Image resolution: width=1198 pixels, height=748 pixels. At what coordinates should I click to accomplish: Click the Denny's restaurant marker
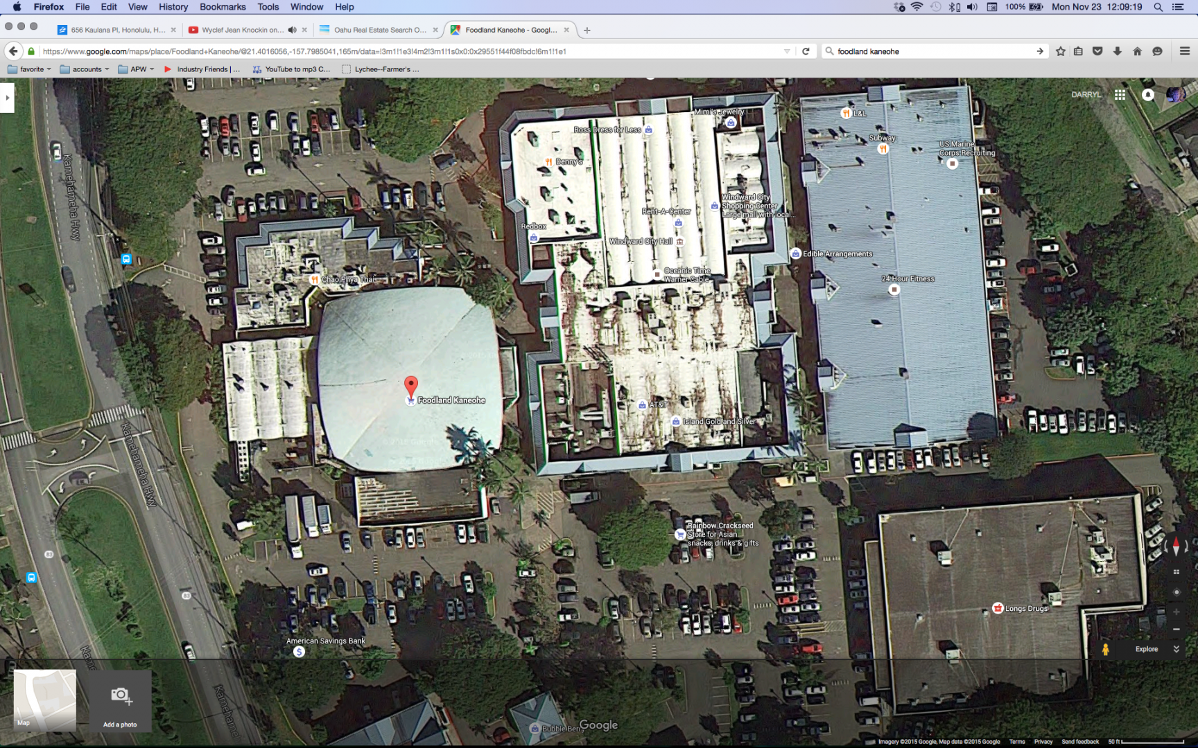(x=548, y=161)
